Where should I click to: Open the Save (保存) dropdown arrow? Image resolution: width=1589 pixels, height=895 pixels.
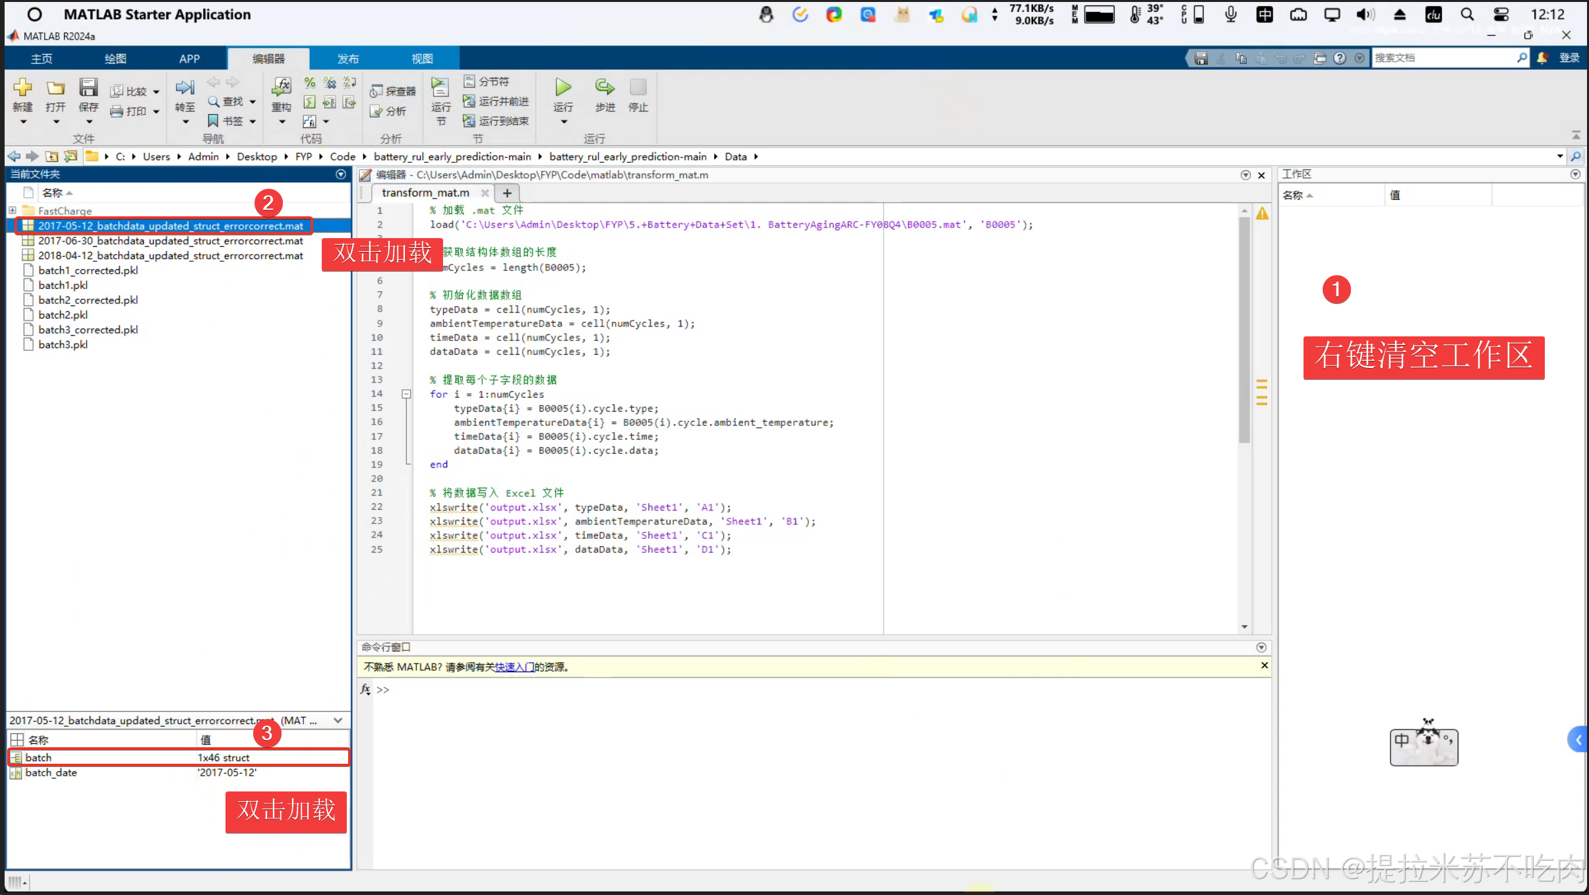[x=89, y=122]
